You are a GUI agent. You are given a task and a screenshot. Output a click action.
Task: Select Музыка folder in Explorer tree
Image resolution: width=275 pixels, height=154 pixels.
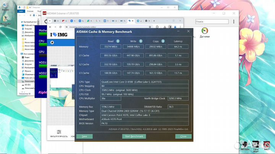28,71
